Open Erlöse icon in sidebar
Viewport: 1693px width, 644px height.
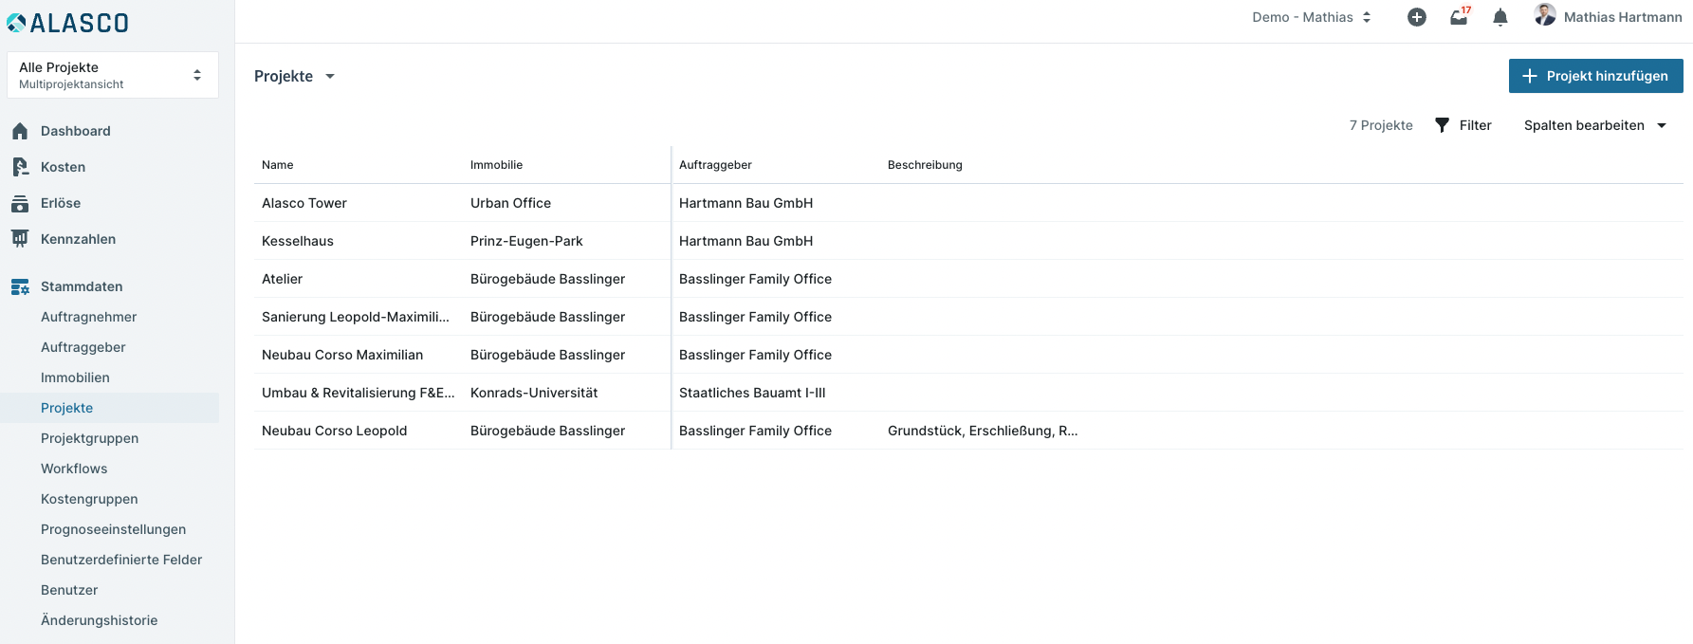coord(20,203)
